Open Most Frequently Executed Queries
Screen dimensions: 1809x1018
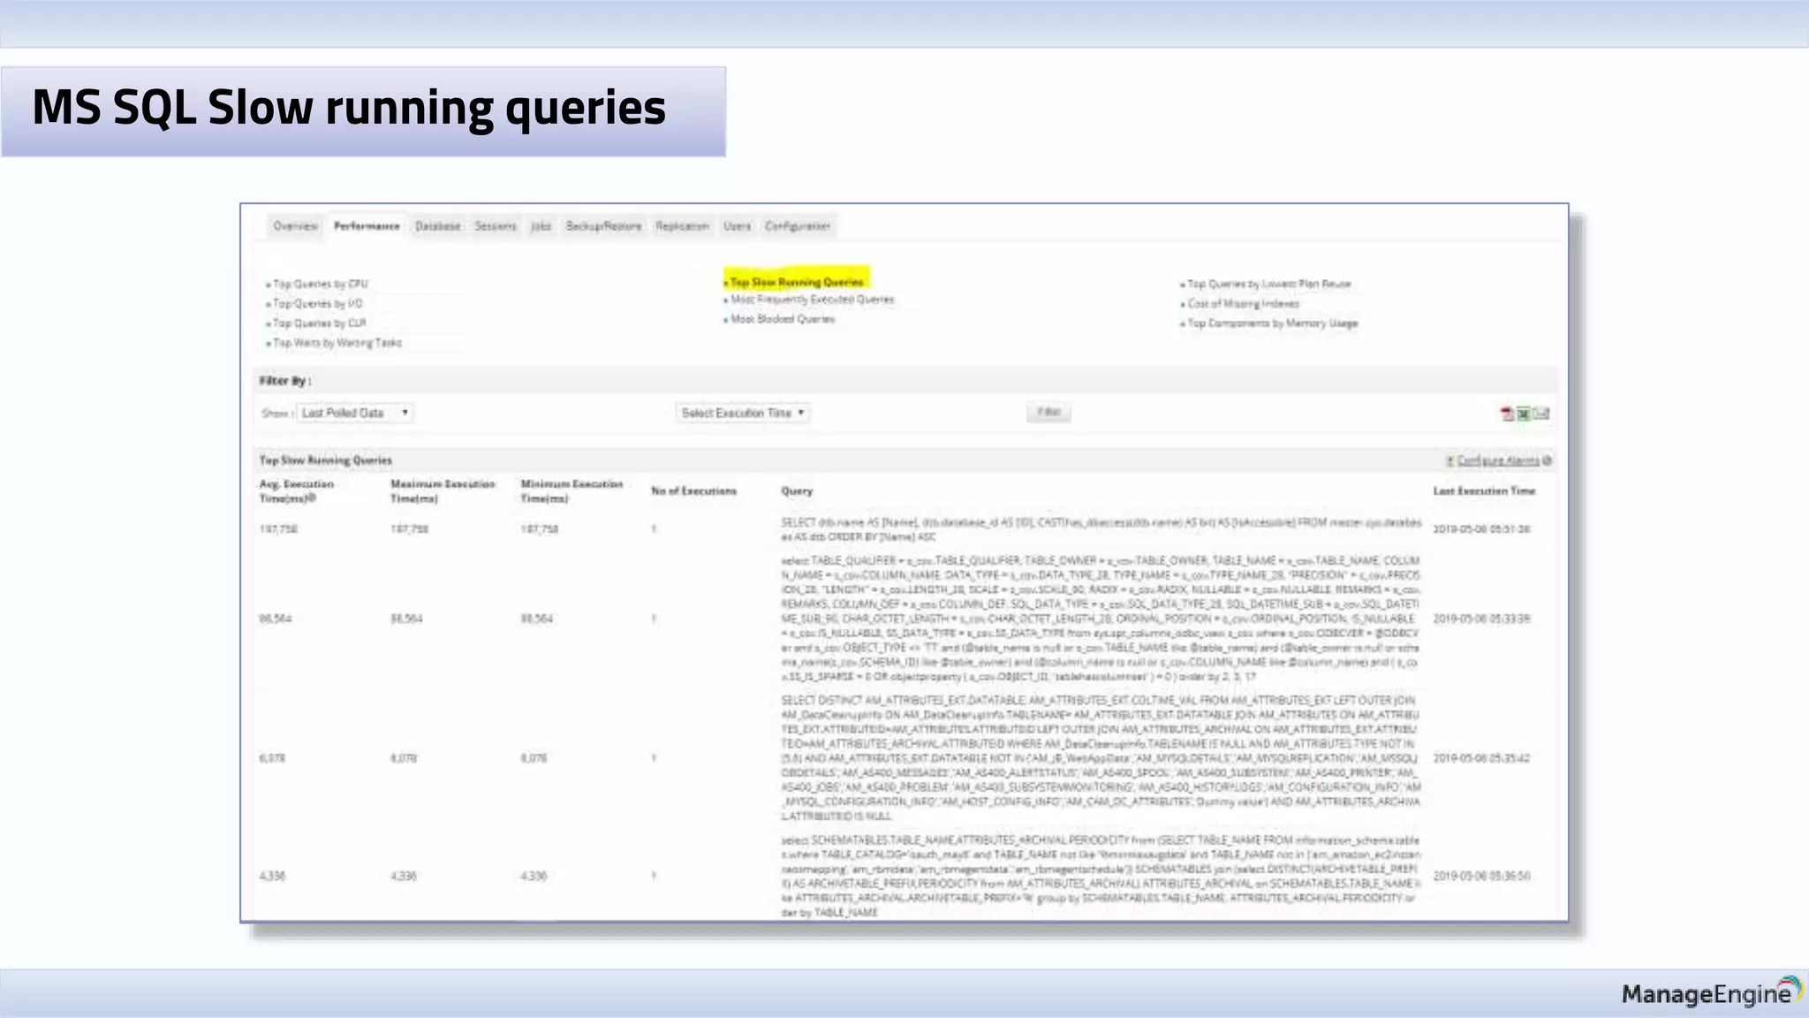(x=813, y=300)
